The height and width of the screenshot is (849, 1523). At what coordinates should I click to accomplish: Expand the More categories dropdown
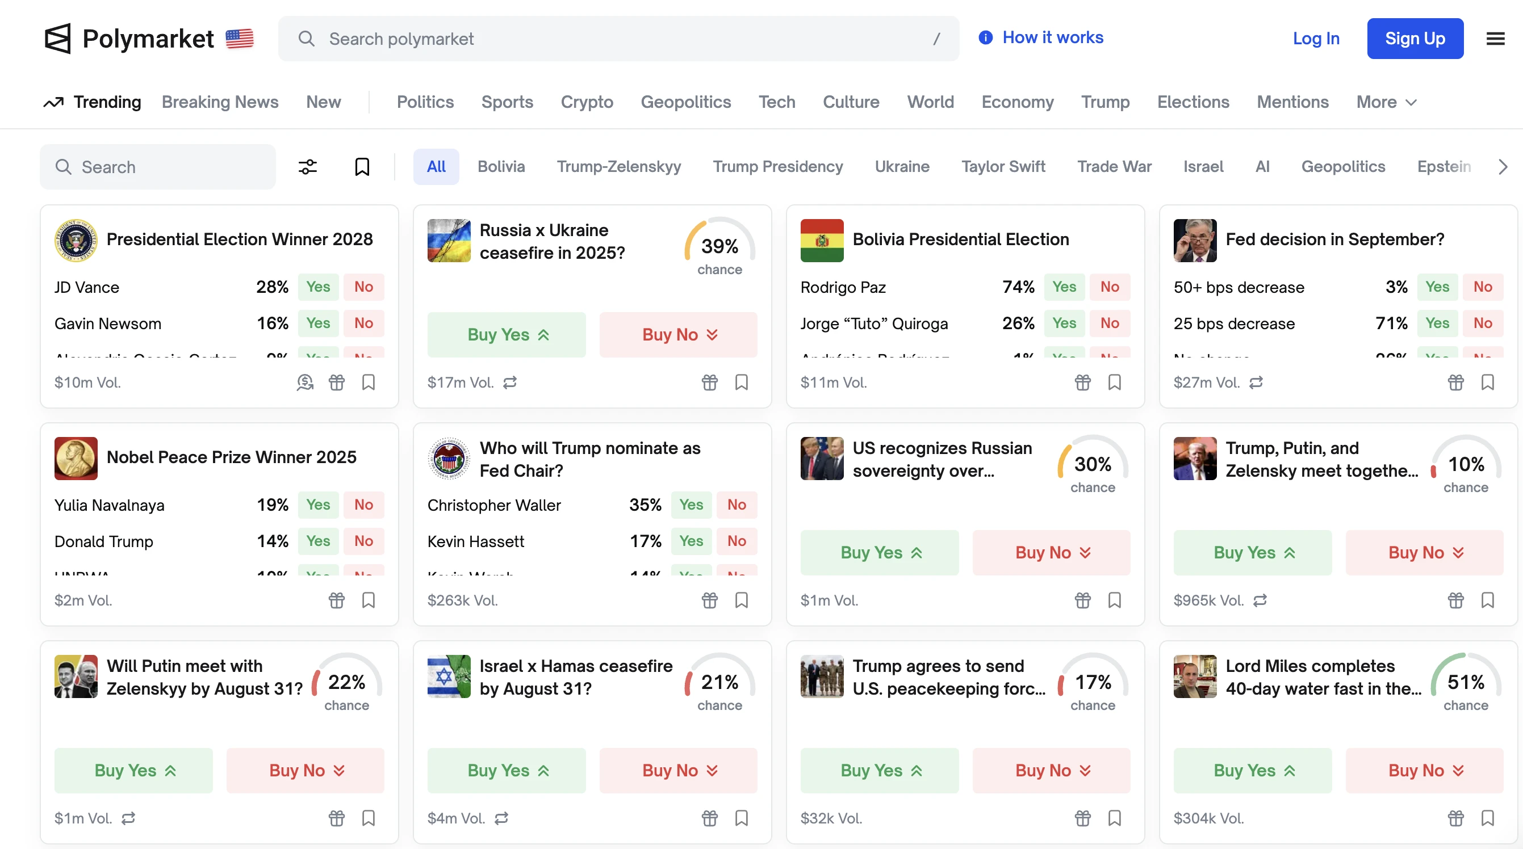[1386, 102]
